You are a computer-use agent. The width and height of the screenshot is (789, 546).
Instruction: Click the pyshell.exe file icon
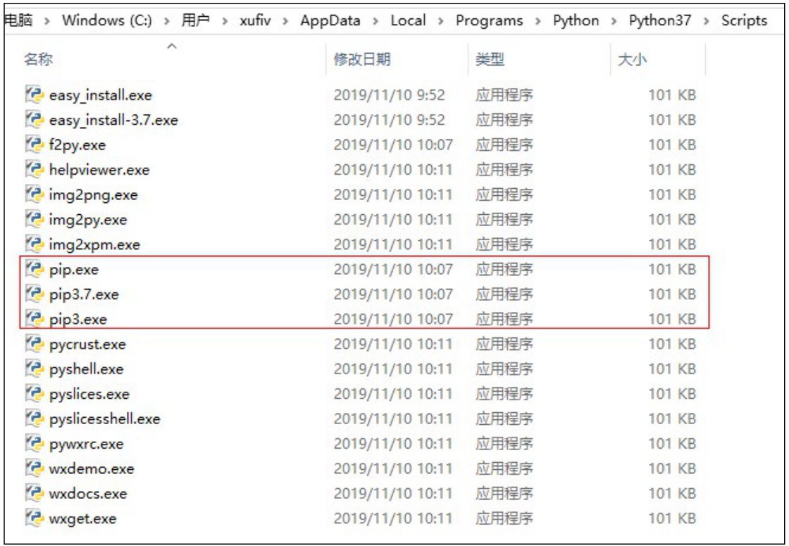pos(35,369)
